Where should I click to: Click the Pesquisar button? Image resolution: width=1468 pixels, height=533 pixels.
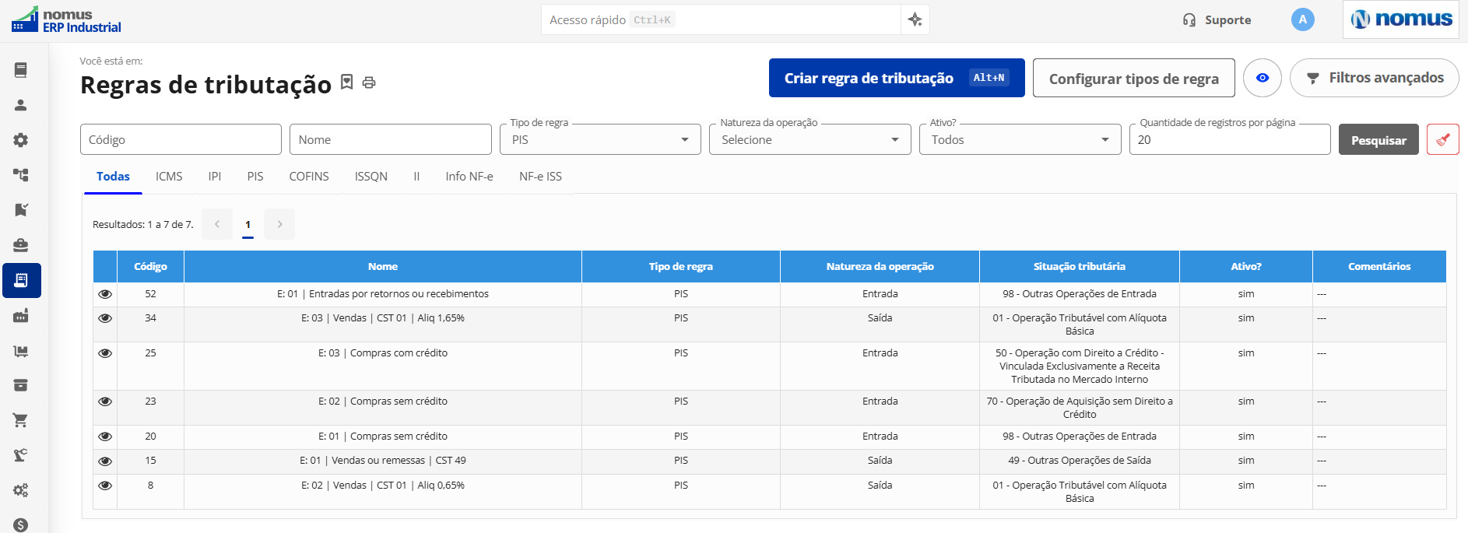pos(1378,140)
